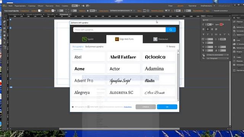Toggle italic text style in Text panel

(208, 35)
